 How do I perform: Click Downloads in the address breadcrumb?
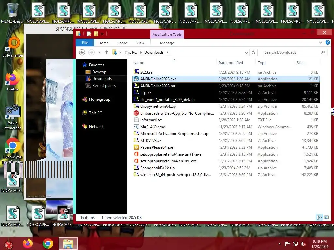(x=154, y=52)
